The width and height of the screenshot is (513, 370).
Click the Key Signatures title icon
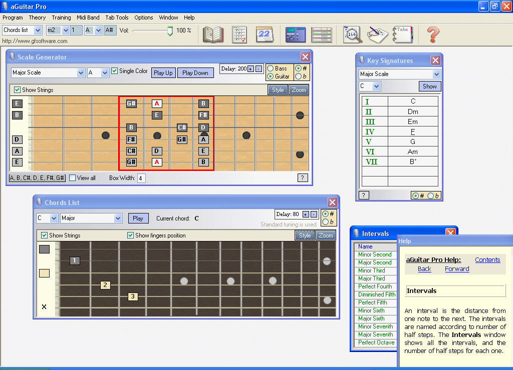[362, 60]
